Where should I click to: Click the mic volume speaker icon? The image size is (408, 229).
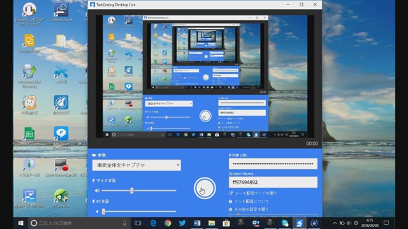coord(97,191)
